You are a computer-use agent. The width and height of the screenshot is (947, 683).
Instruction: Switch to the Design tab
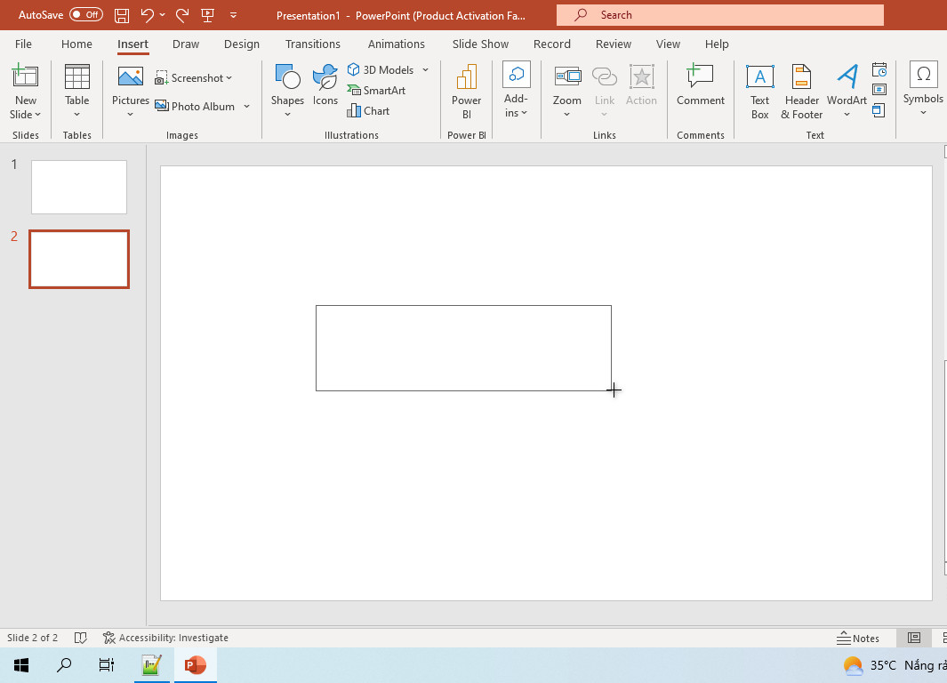point(242,44)
